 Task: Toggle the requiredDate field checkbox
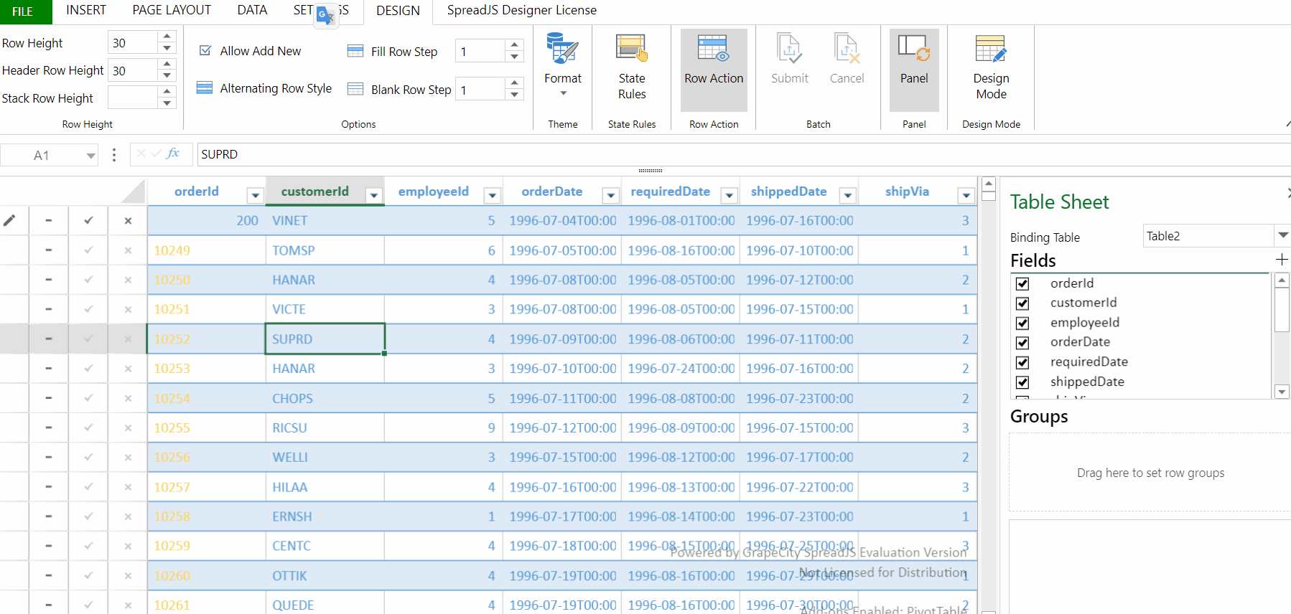click(1022, 362)
